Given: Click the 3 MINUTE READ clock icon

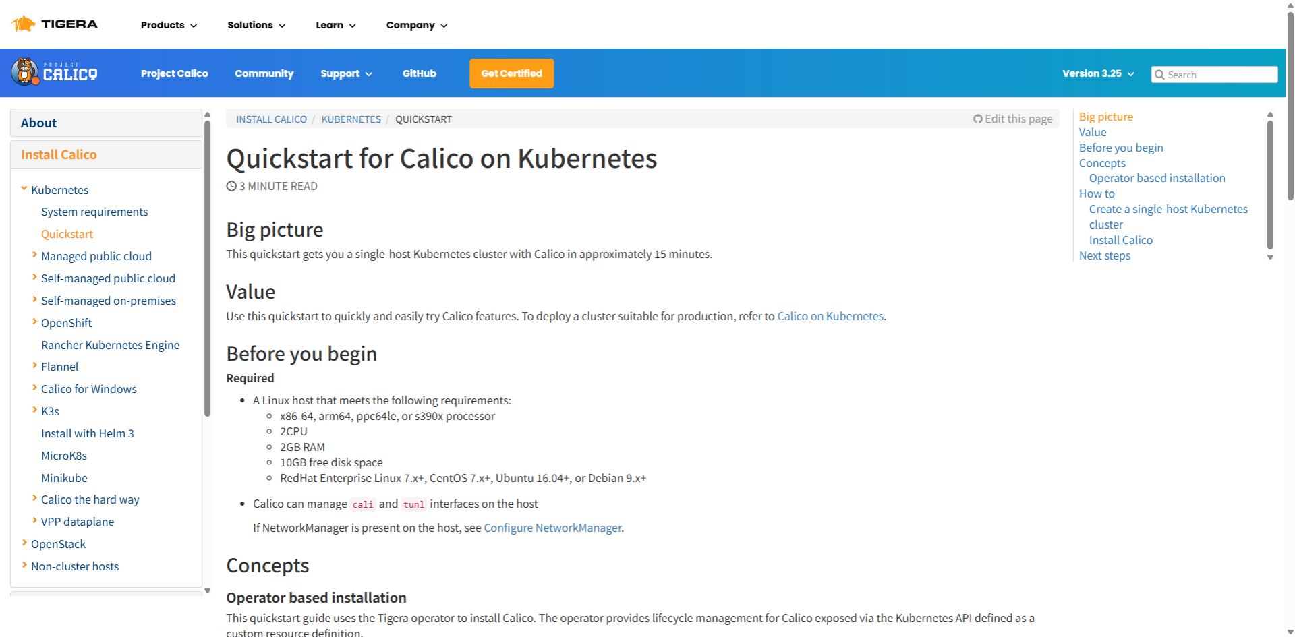Looking at the screenshot, I should pyautogui.click(x=231, y=186).
